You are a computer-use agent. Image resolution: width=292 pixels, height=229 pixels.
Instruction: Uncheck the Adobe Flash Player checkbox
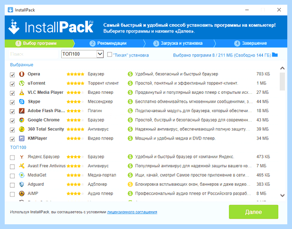[x=12, y=111]
